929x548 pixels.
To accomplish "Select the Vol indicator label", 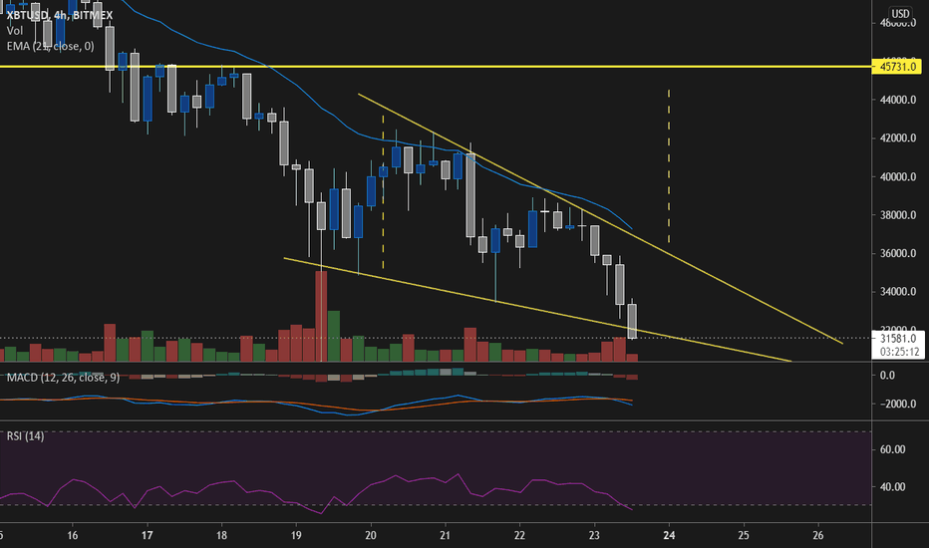I will (x=15, y=30).
